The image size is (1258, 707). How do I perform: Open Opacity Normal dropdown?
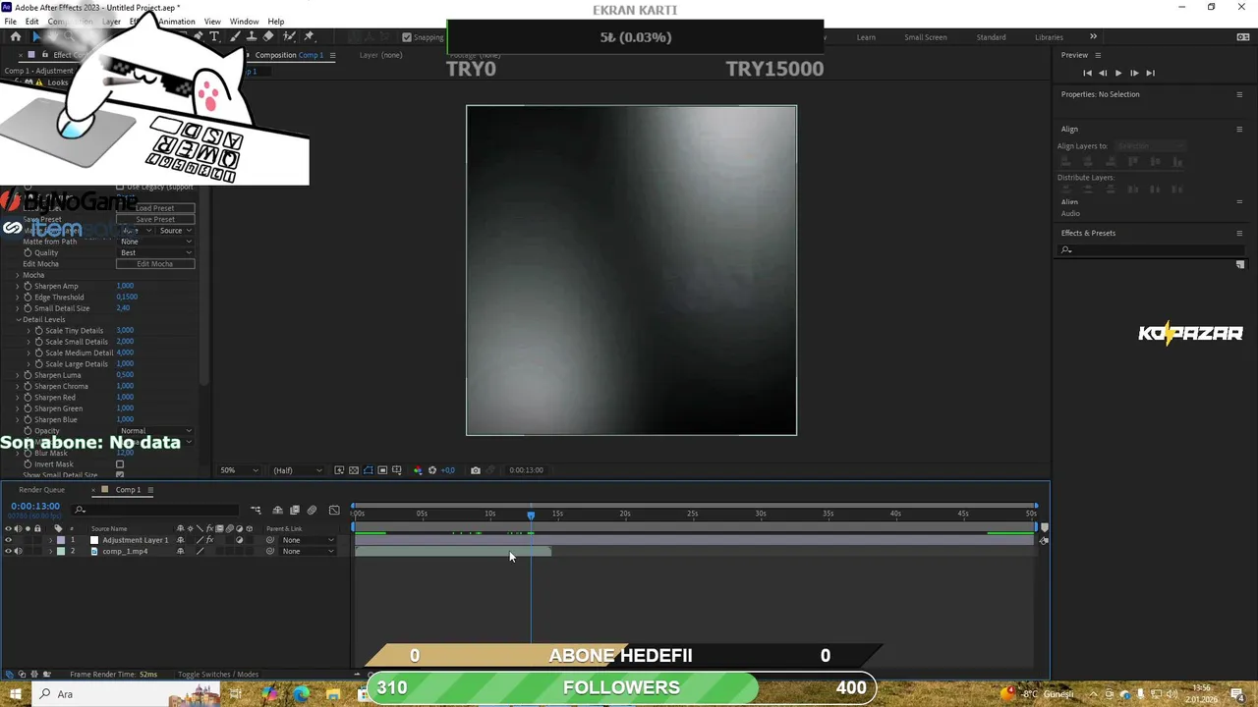[x=155, y=431]
